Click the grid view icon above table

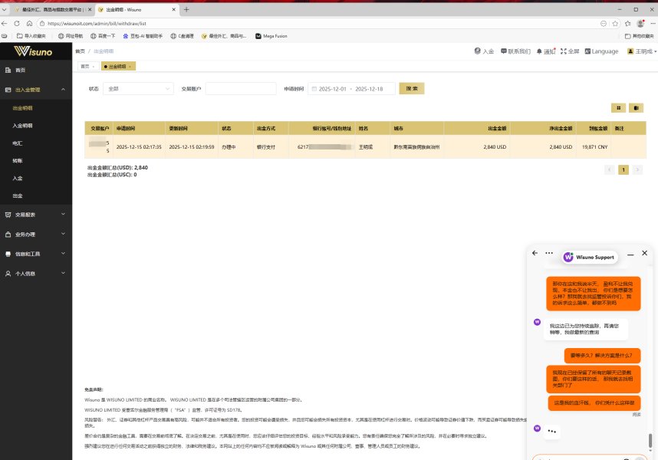tap(616, 107)
